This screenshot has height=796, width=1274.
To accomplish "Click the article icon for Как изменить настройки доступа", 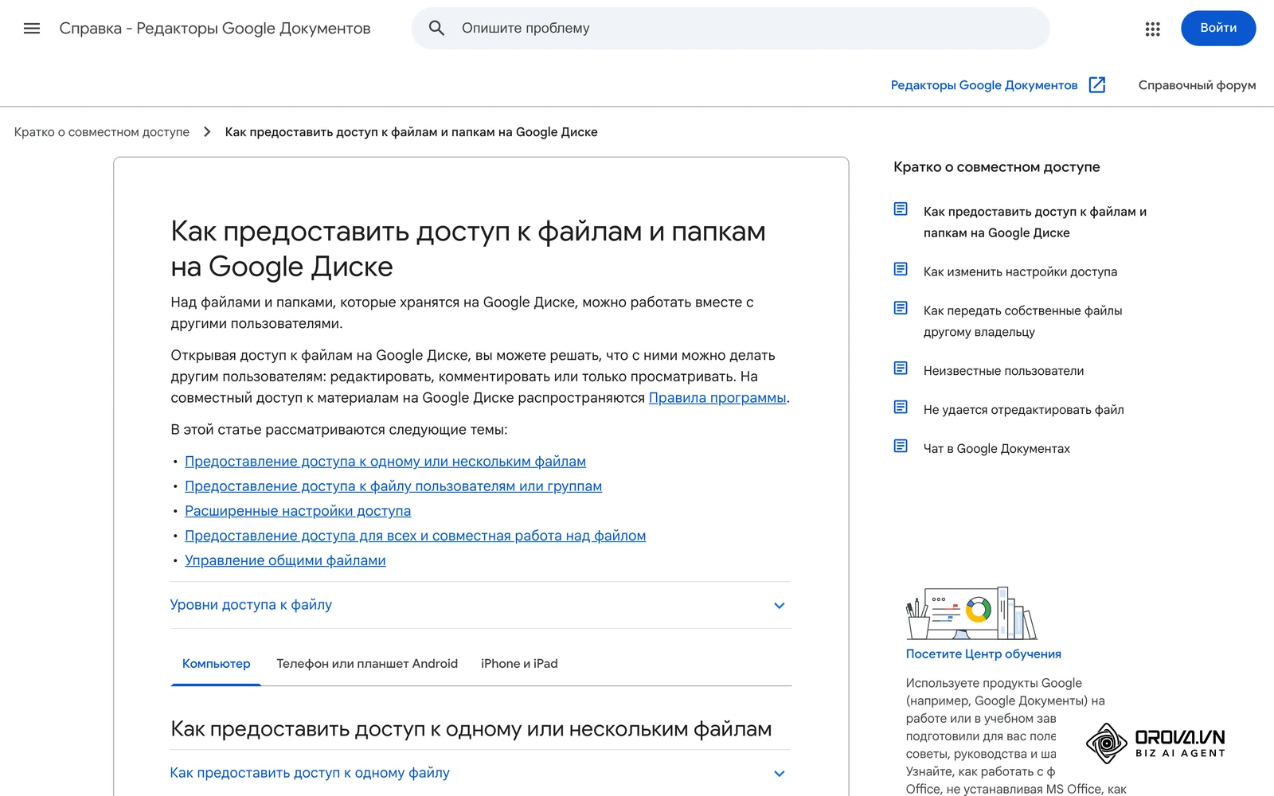I will point(901,269).
